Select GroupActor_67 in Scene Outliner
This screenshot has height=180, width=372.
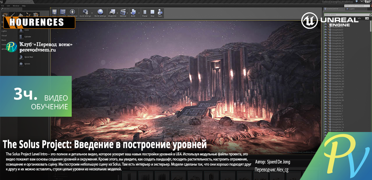click(x=338, y=68)
